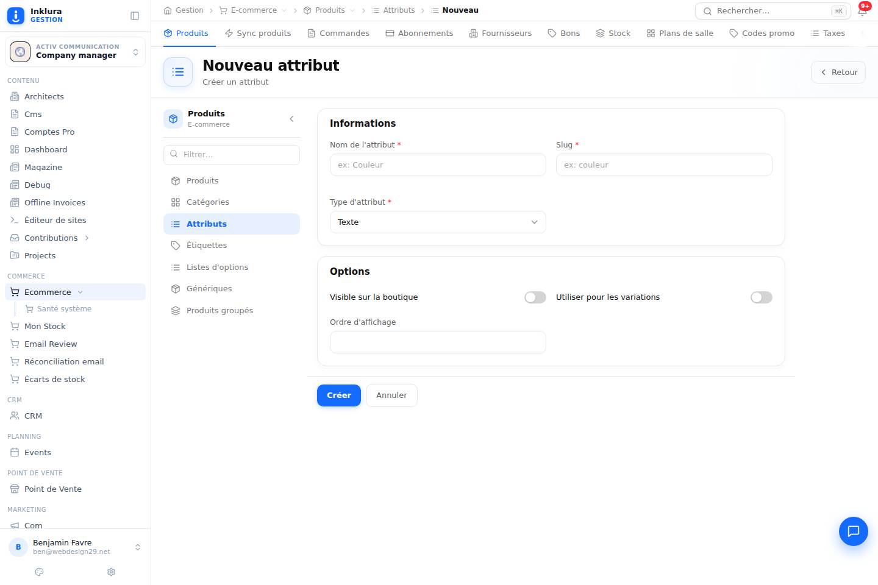Click the Inklura logo icon
878x585 pixels.
(x=16, y=16)
